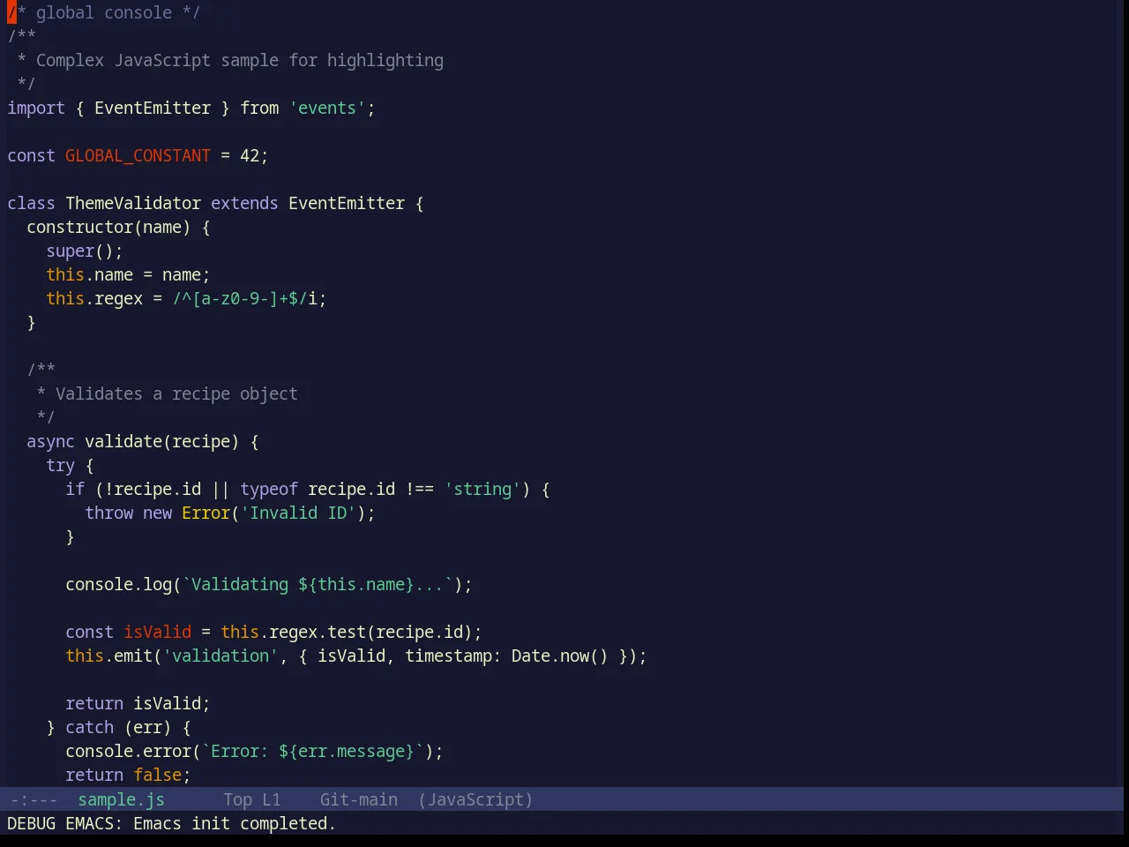The width and height of the screenshot is (1129, 847).
Task: Click the 'DEBUG EMACS: Emacs init completed.' echo message
Action: click(171, 823)
